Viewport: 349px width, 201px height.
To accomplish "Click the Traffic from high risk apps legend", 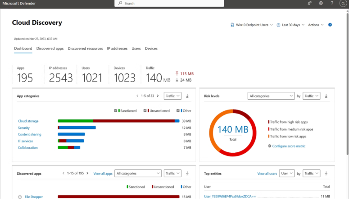I will click(288, 122).
